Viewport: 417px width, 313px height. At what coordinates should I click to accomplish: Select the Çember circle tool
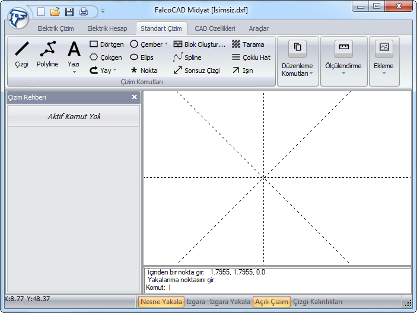[x=147, y=44]
